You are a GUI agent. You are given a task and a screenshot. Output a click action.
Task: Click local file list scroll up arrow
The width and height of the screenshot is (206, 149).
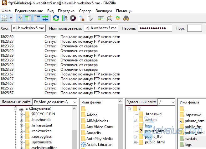pyautogui.click(x=120, y=102)
